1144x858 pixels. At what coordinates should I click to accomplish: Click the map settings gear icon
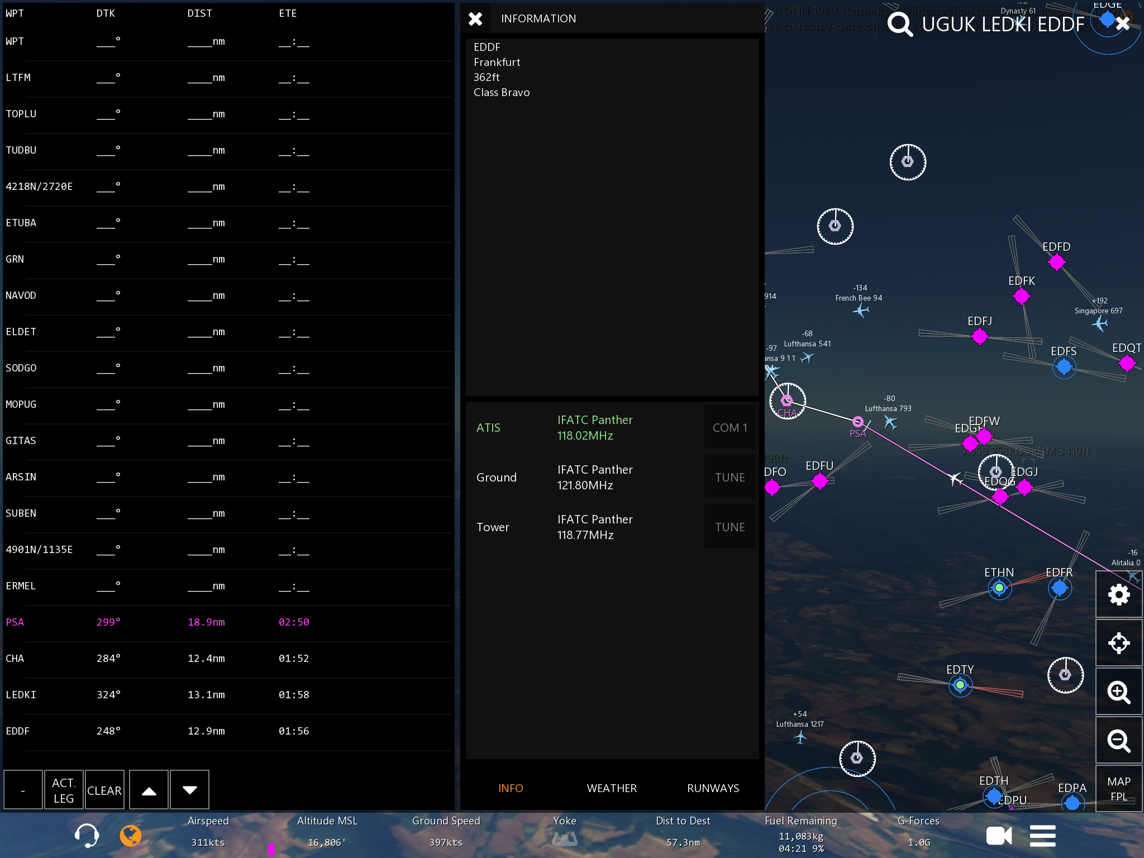tap(1118, 594)
